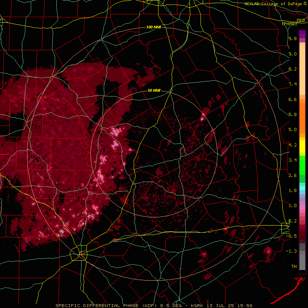Select the -1.3 scale label
This screenshot has width=308, height=308.
[291, 251]
